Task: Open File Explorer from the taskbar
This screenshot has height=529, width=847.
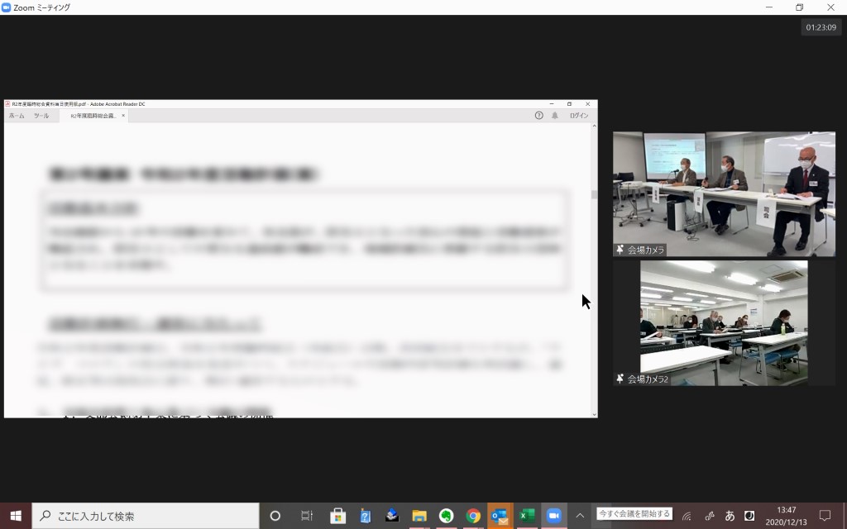Action: 419,516
